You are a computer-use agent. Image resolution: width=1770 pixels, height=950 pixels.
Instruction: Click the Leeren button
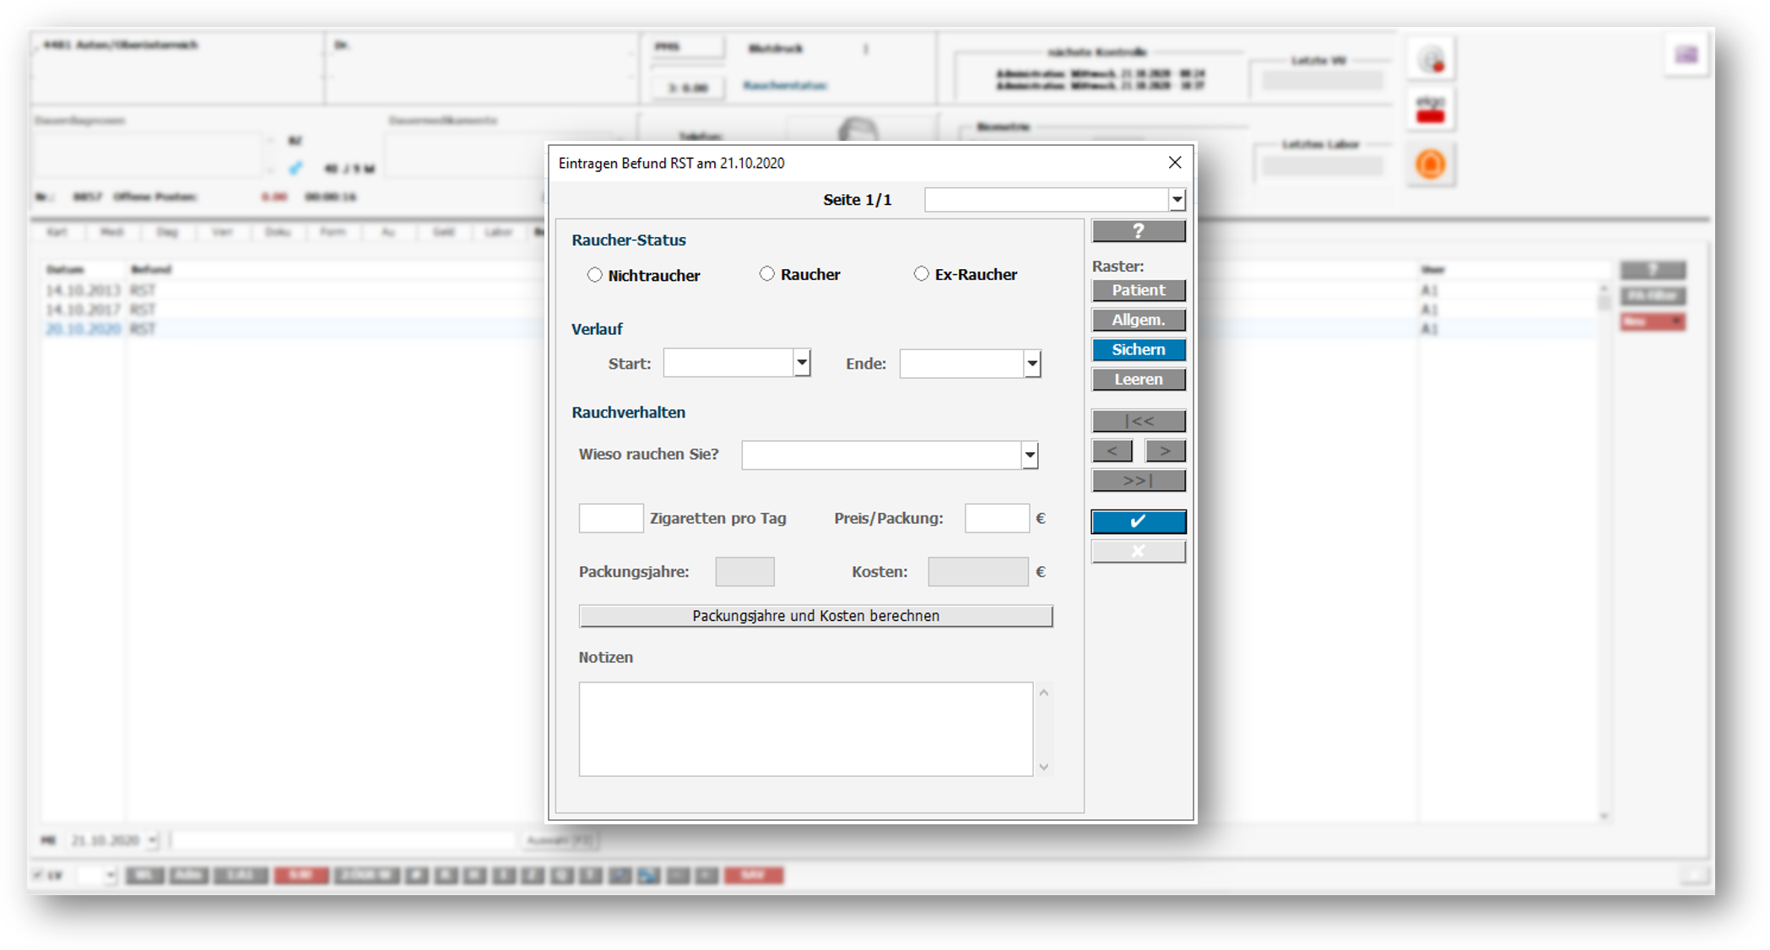(1139, 380)
